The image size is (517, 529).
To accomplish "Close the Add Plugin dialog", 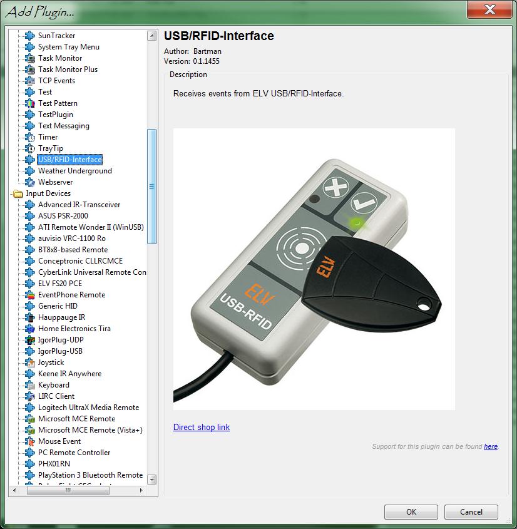I will [489, 9].
